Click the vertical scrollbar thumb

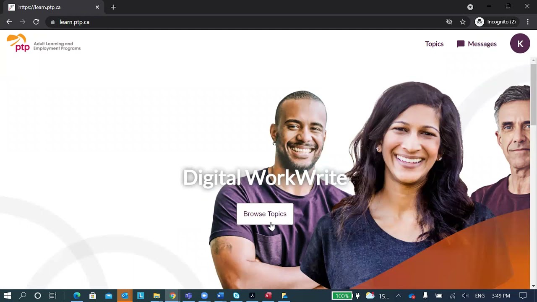pos(534,95)
